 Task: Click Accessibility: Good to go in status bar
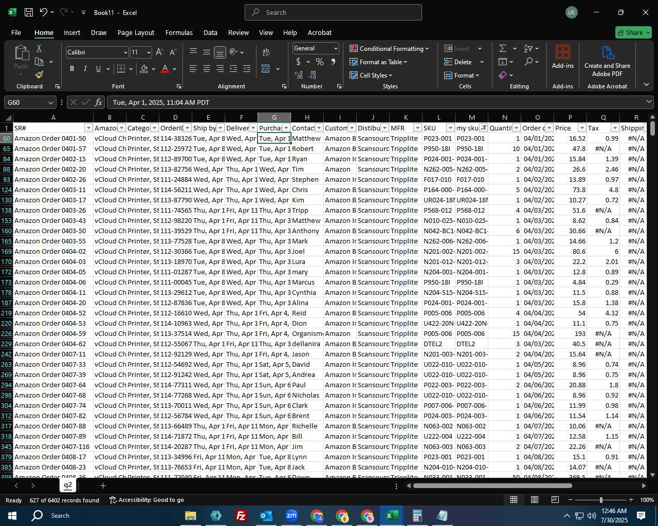(x=147, y=500)
